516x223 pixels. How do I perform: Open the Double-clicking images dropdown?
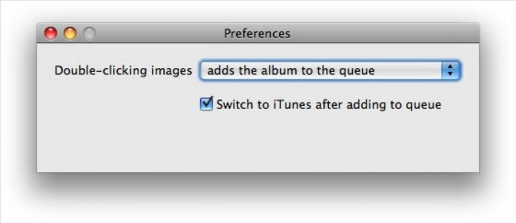point(329,71)
